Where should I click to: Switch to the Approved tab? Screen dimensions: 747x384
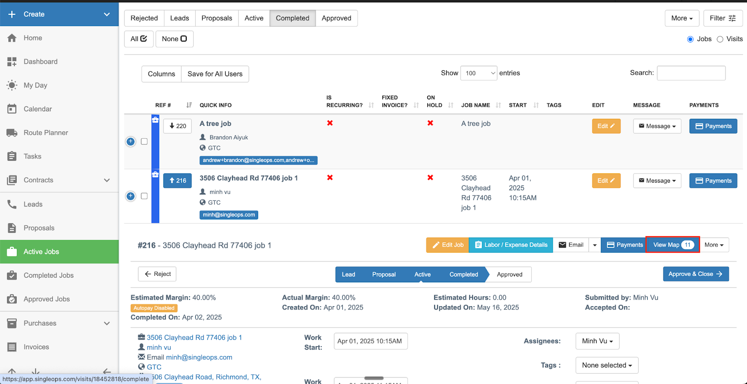tap(336, 18)
